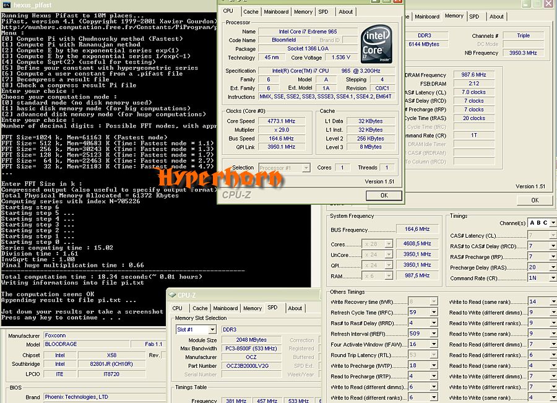
Task: Open the UnCore multiplier x 24 dropdown
Action: 389,255
